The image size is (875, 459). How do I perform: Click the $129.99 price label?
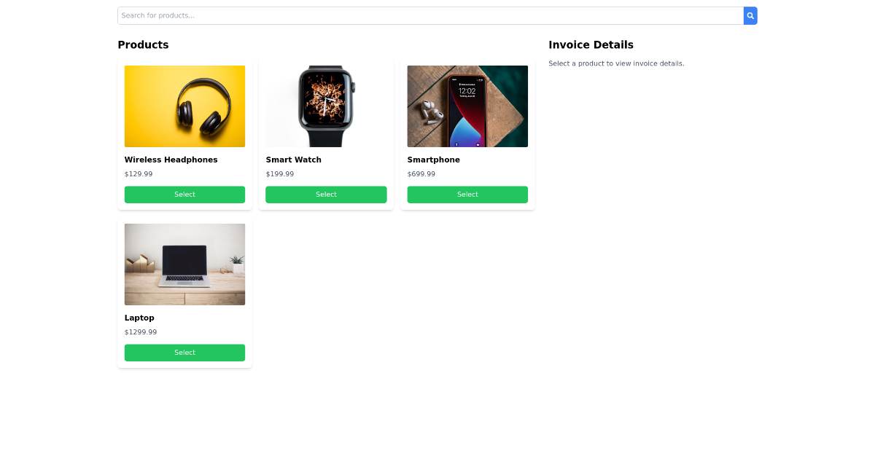[x=139, y=173]
